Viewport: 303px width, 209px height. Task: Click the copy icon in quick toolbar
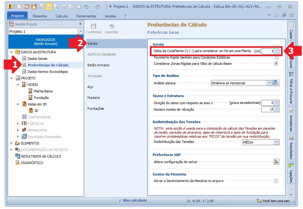coord(71,7)
